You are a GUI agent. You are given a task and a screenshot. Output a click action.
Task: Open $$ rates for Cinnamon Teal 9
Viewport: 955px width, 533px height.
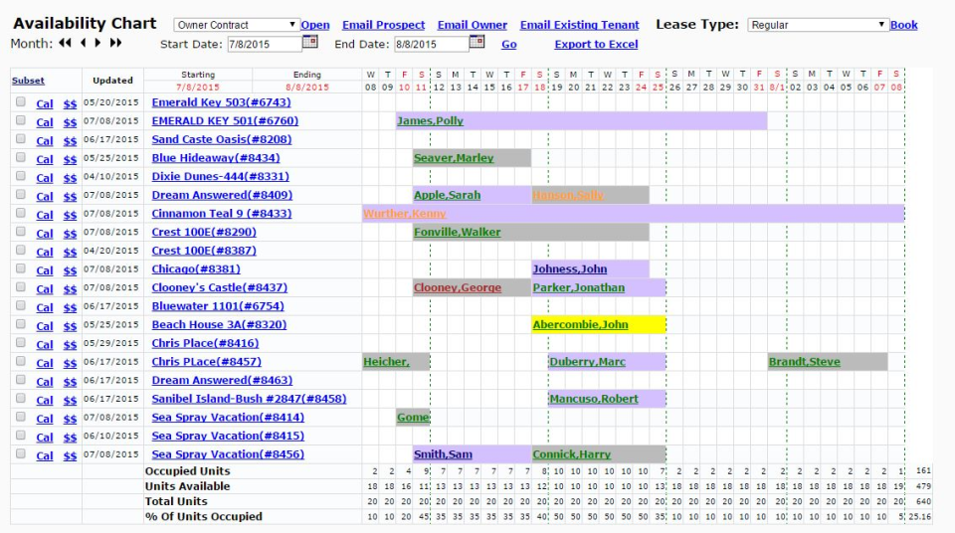pos(70,215)
